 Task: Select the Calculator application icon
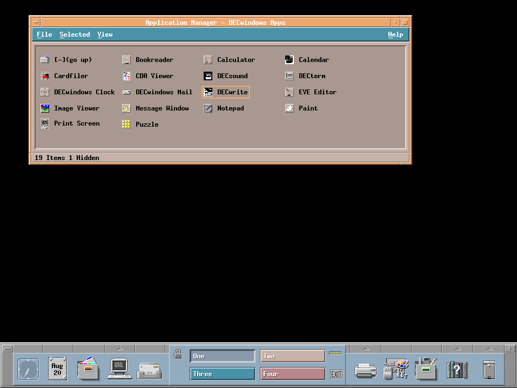(208, 59)
